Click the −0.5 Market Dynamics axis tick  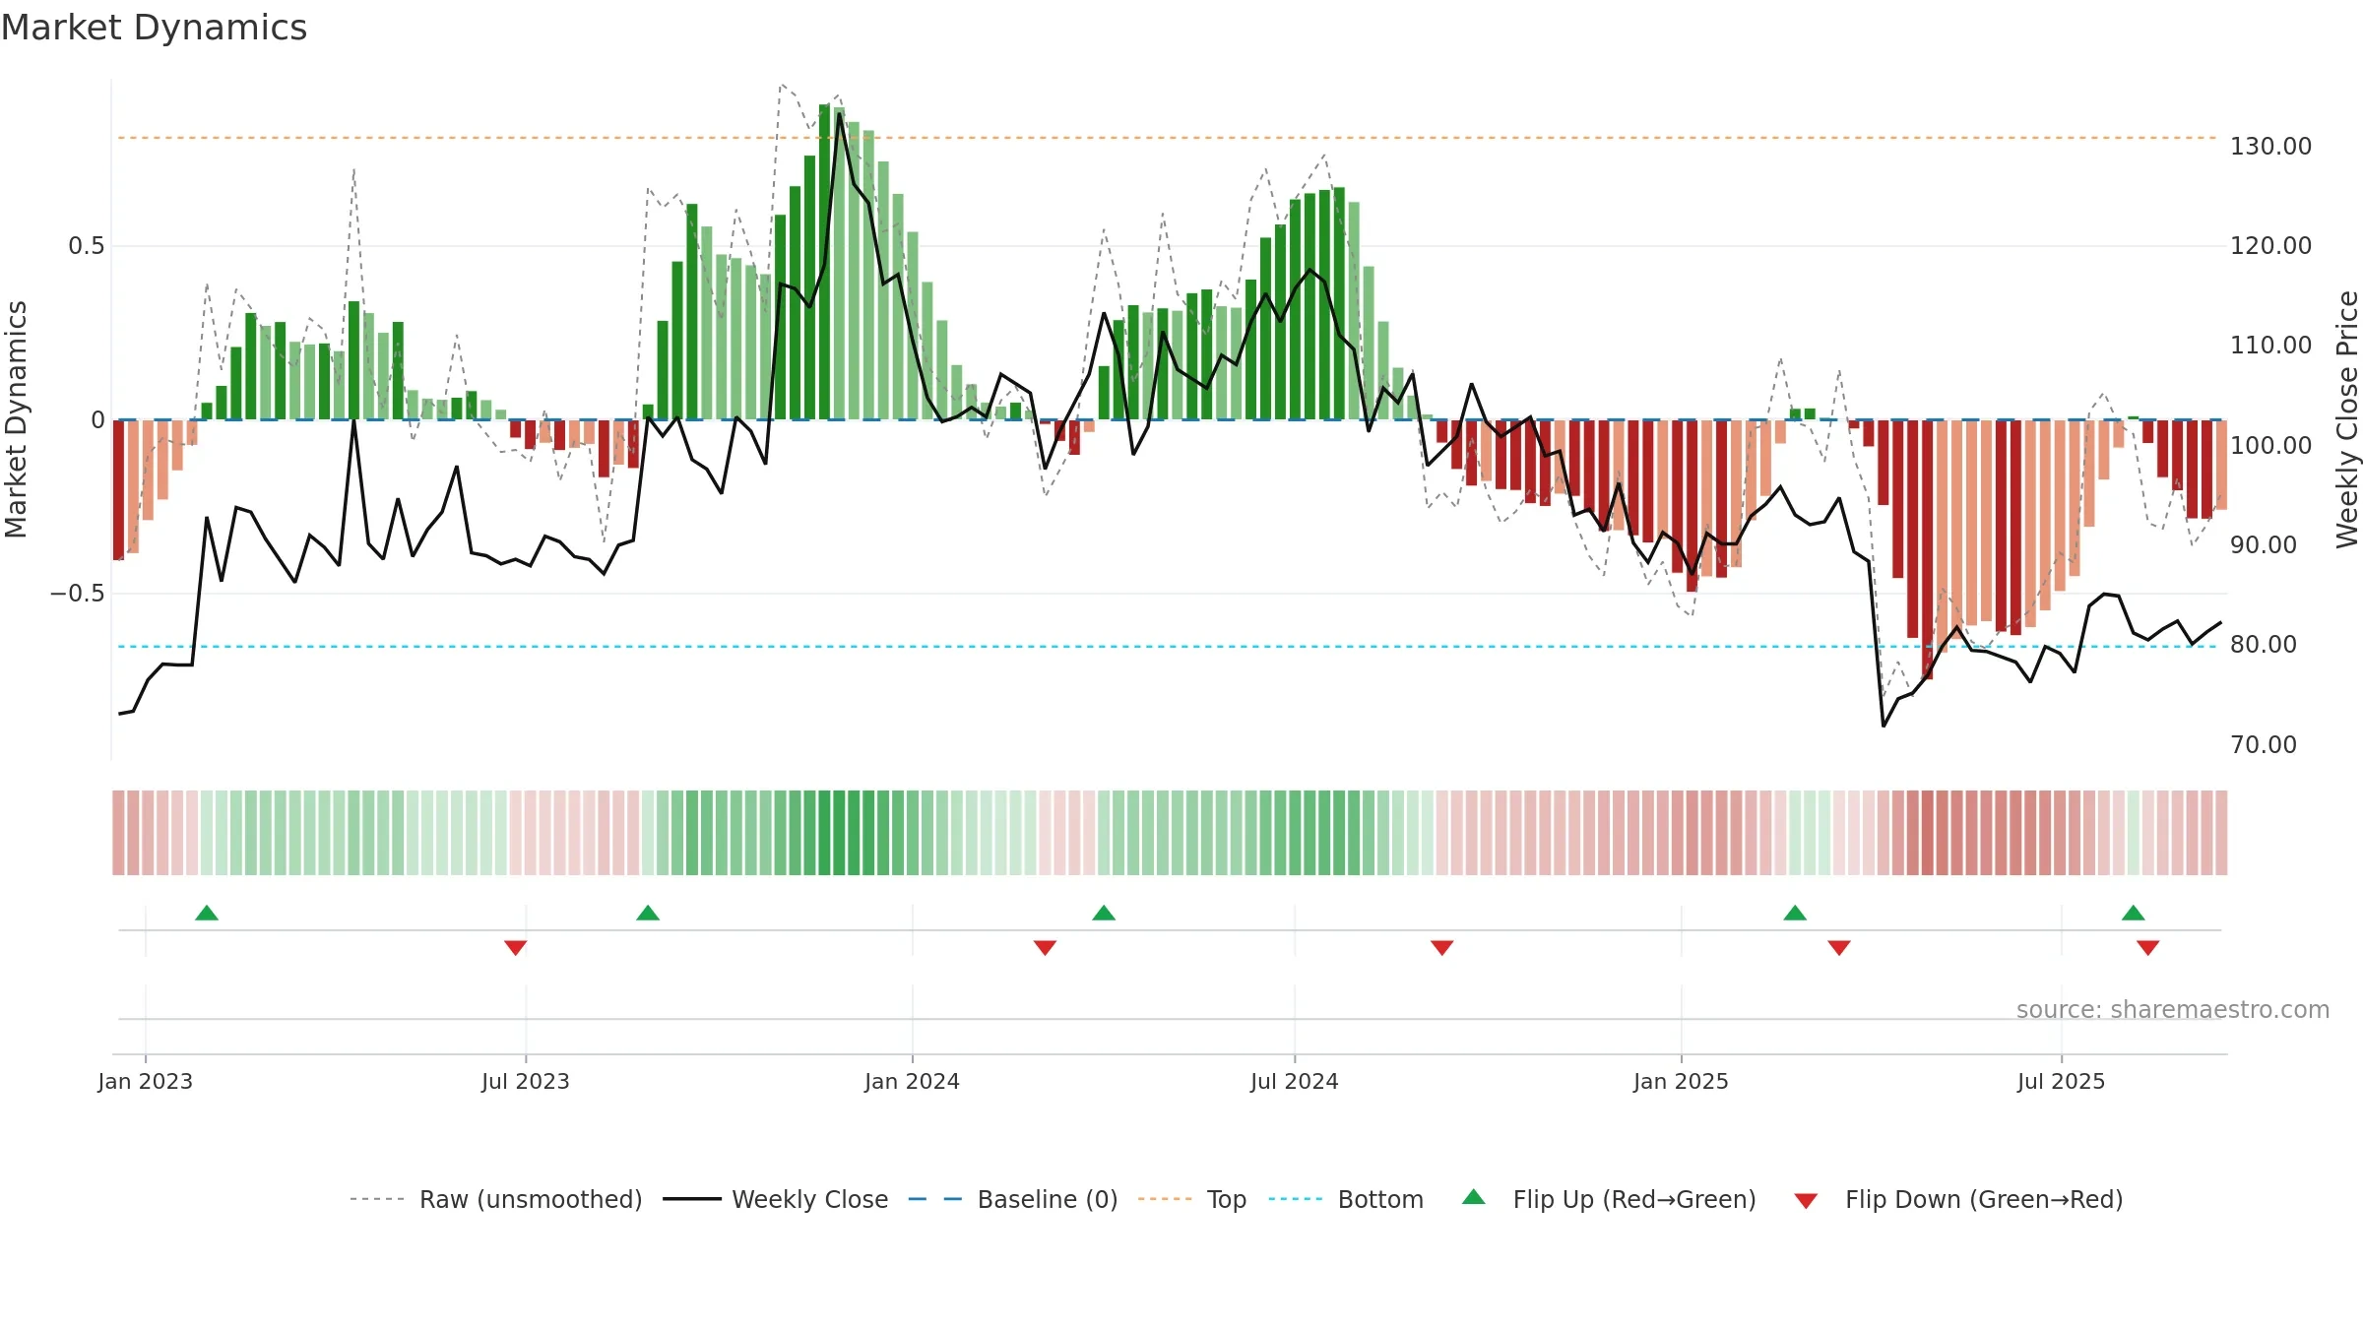point(78,594)
